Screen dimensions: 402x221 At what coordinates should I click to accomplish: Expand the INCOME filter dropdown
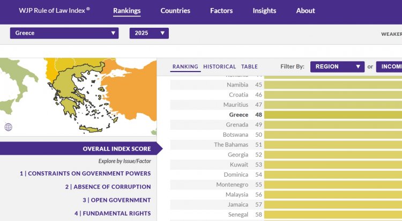point(389,67)
